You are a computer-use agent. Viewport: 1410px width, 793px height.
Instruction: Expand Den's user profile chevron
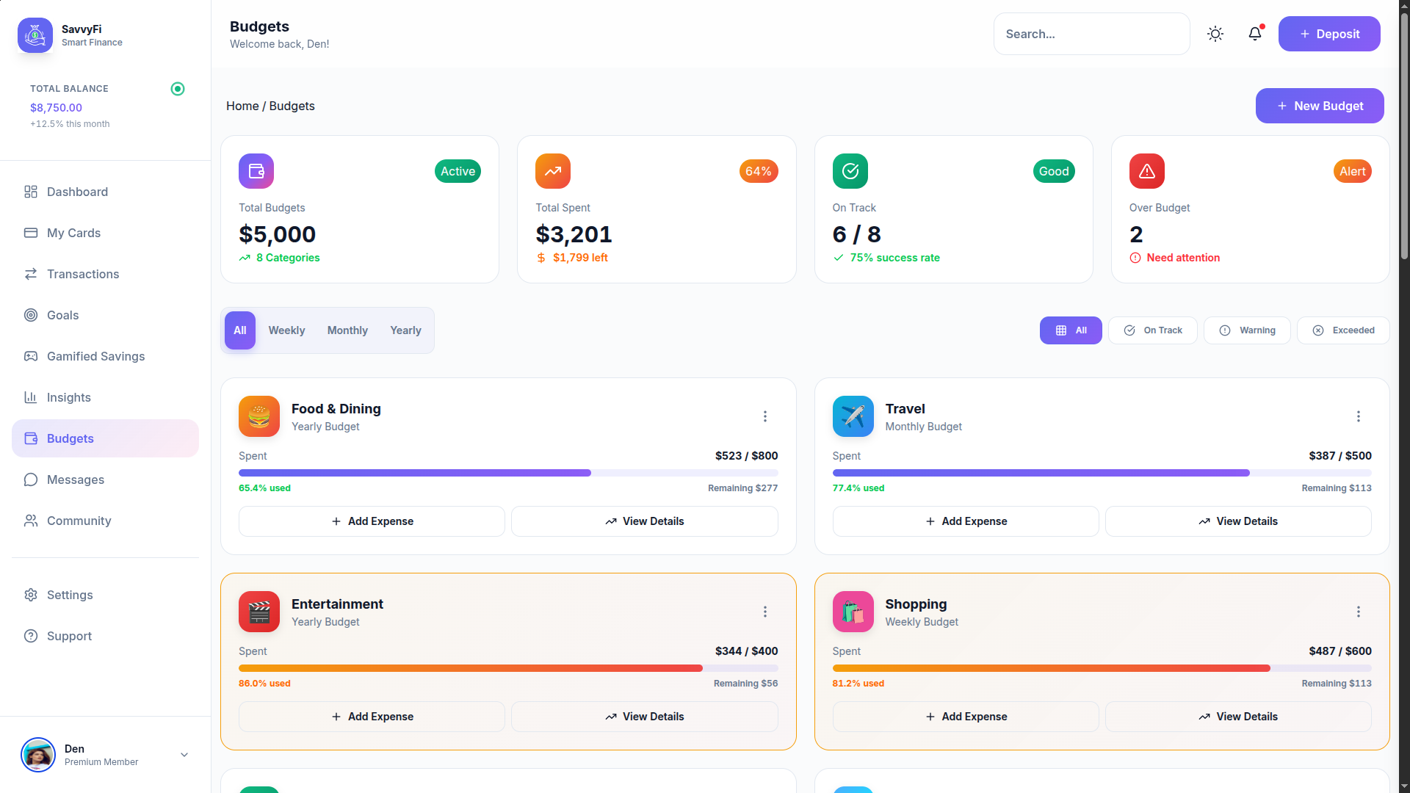coord(184,755)
